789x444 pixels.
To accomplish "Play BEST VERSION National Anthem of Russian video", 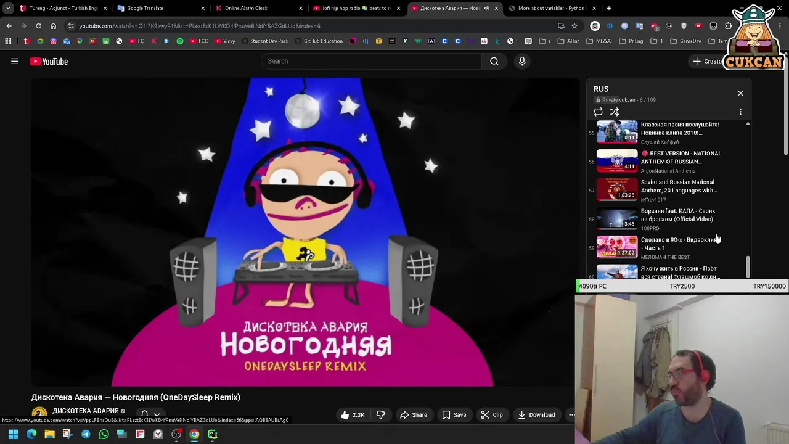I will tap(666, 162).
